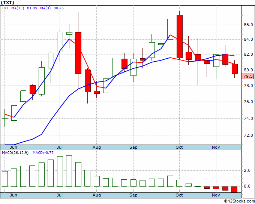Click the 84.0 price axis label
255x204 pixels.
(248, 39)
